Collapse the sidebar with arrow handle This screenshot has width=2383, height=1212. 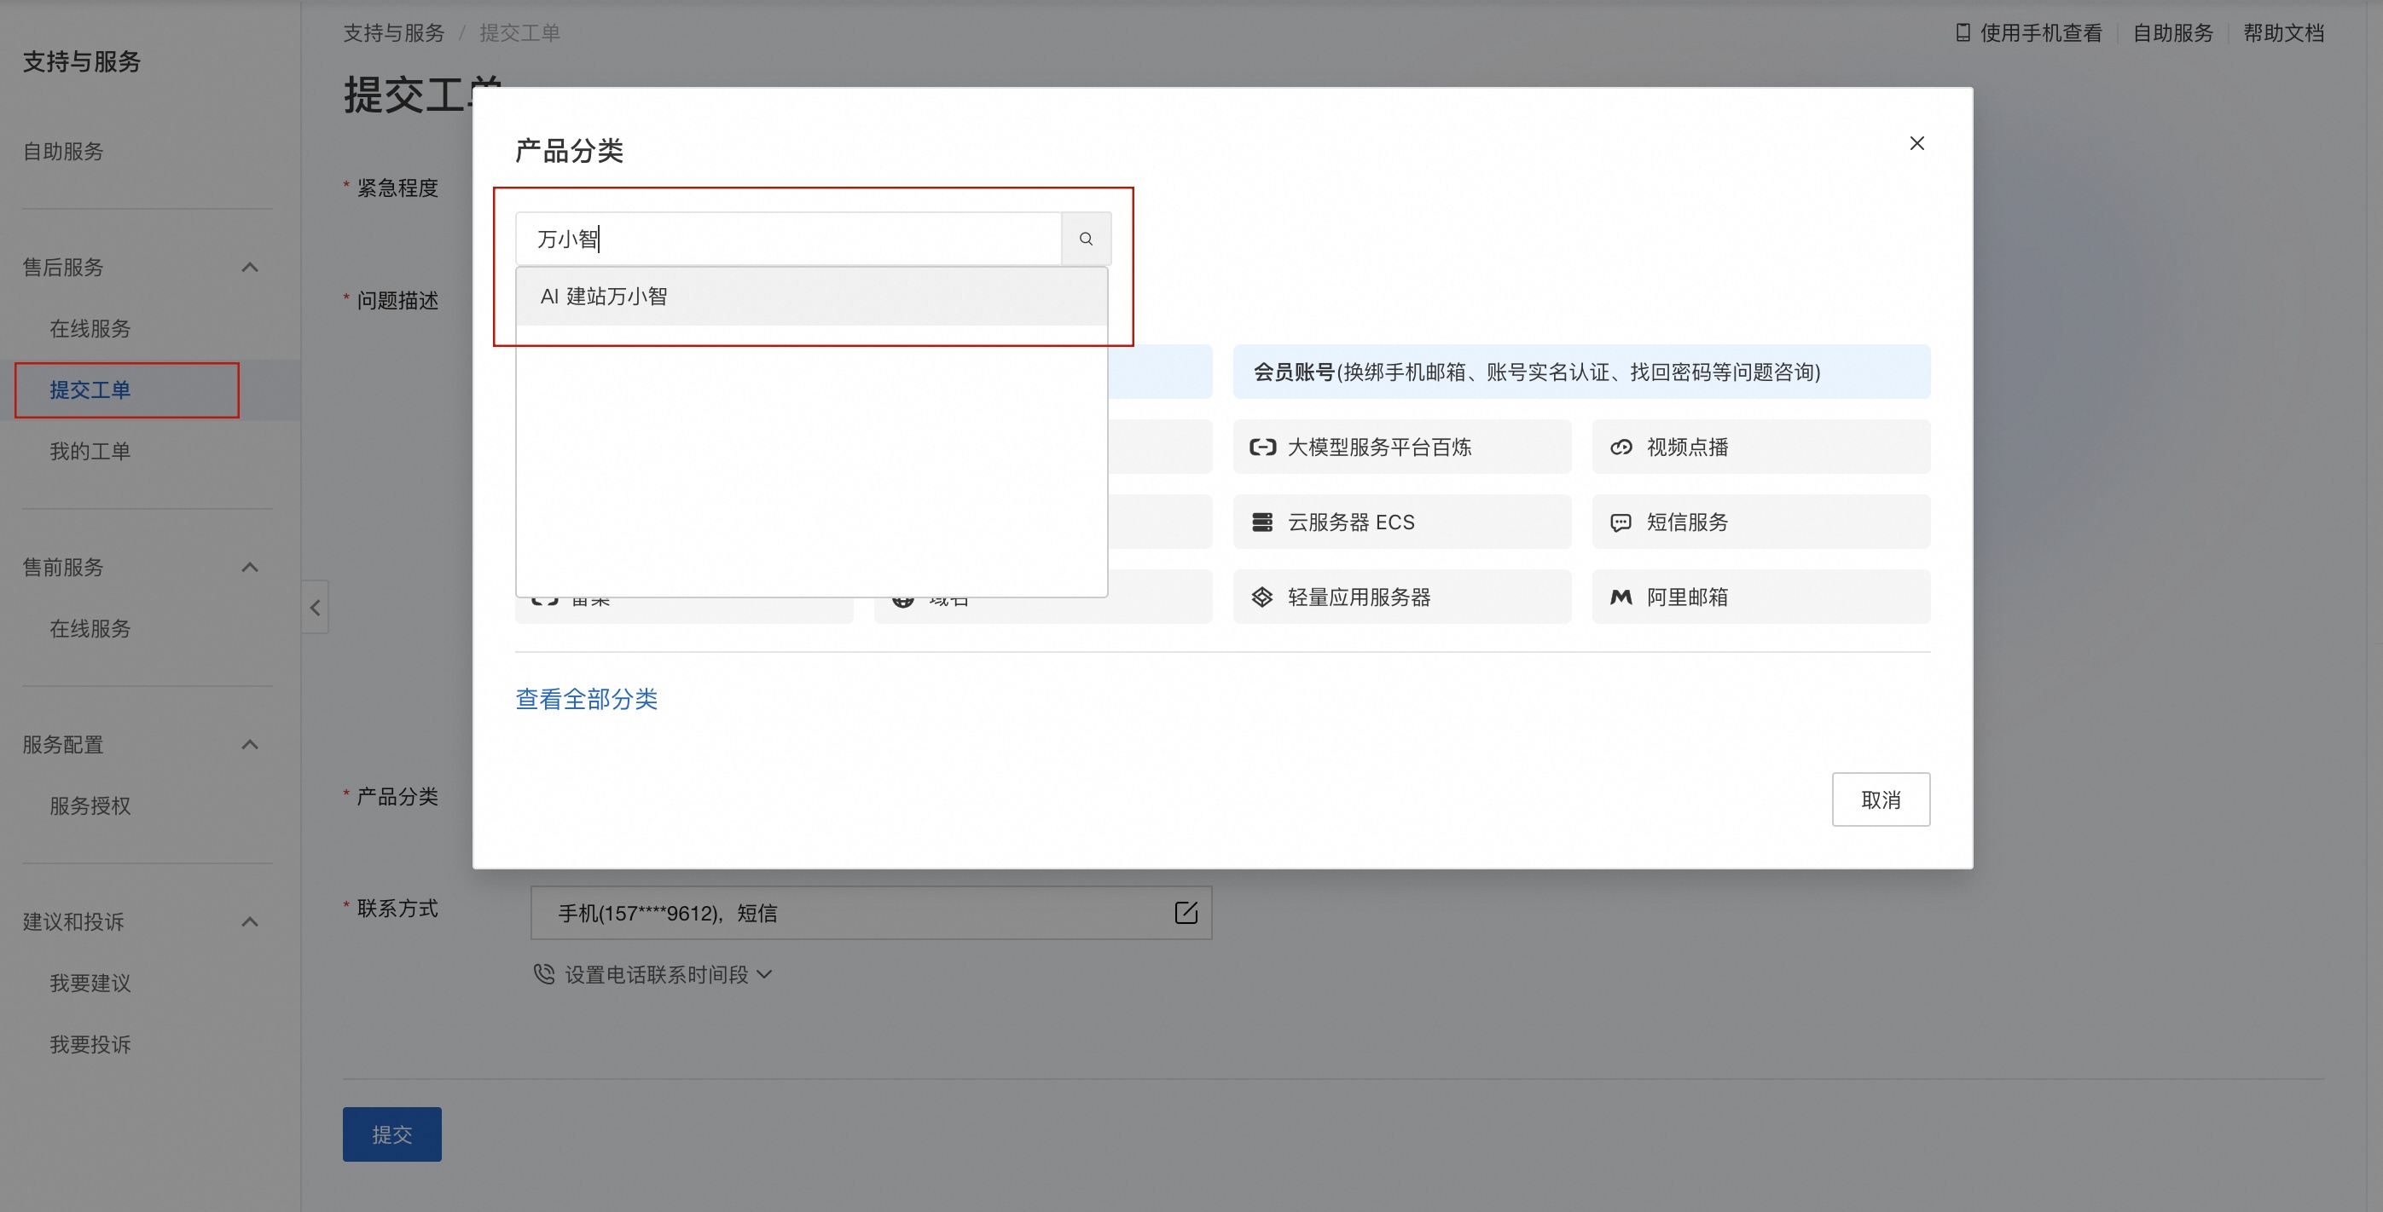click(315, 608)
